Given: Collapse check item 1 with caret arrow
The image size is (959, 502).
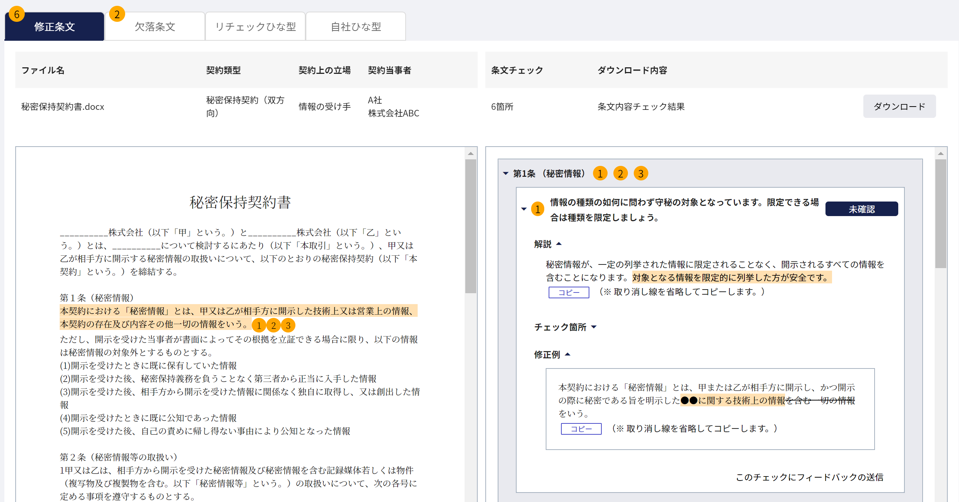Looking at the screenshot, I should 524,209.
